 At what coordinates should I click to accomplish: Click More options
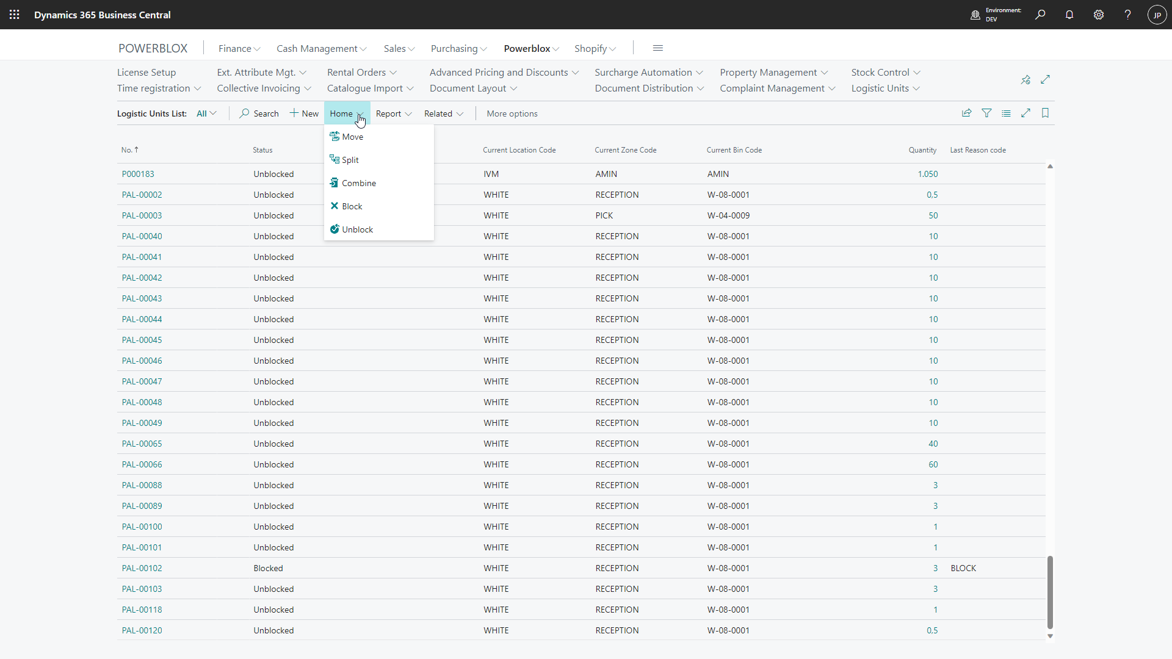[x=512, y=113]
